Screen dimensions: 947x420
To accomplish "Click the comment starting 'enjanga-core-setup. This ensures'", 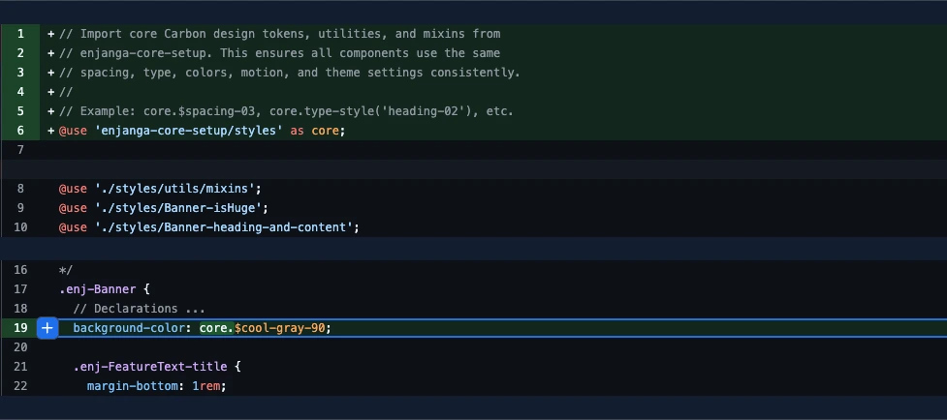I will [x=279, y=53].
